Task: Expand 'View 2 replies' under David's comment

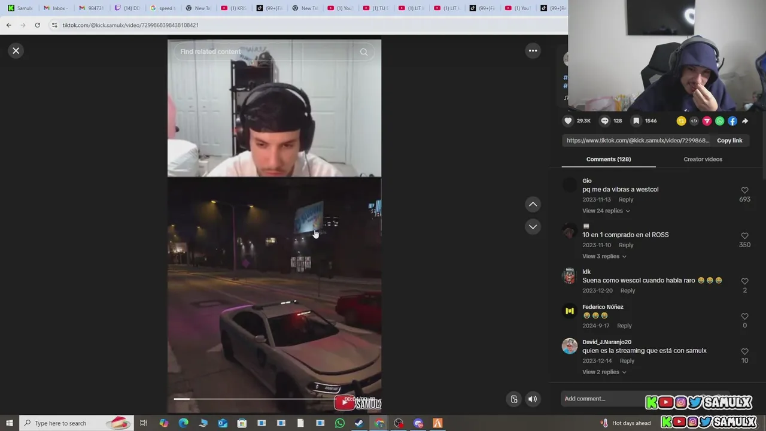Action: pyautogui.click(x=604, y=372)
